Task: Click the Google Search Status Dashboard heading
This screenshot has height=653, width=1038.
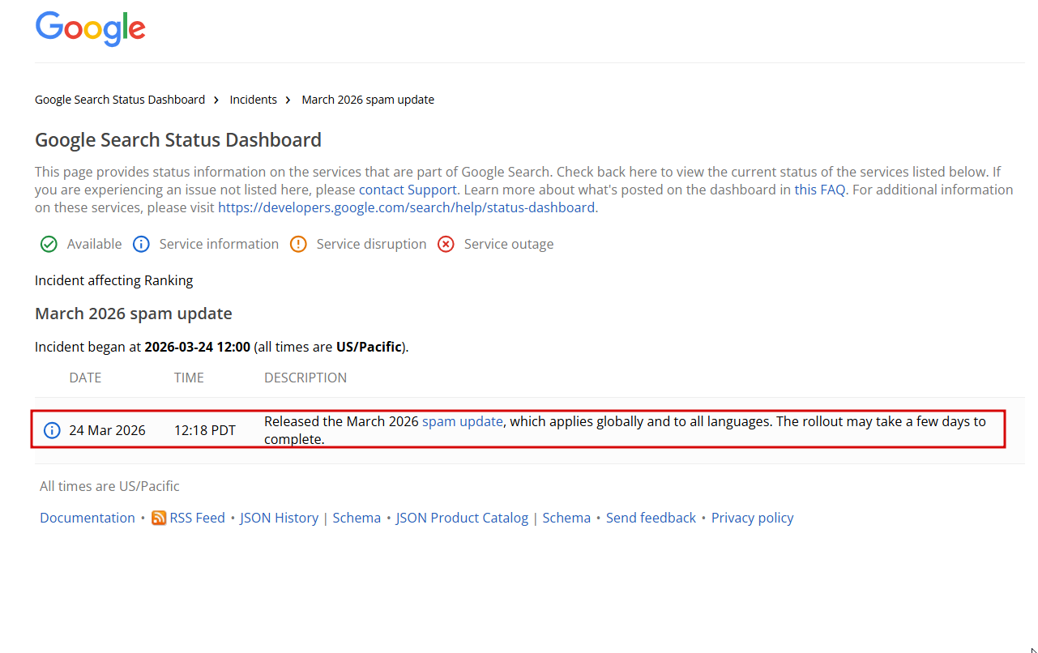Action: click(178, 140)
